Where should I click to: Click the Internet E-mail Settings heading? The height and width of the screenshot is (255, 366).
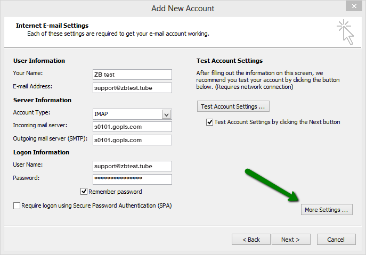click(52, 26)
